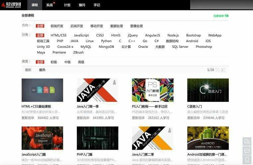
Task: Choose the SQL Server category
Action: coord(180,47)
